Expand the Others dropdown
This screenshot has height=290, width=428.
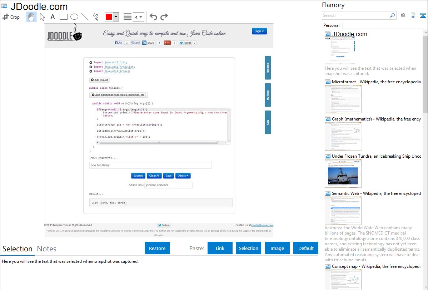click(183, 176)
